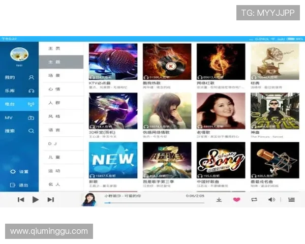Open 设置 settings gear icon
This screenshot has width=305, height=244.
[x=13, y=172]
